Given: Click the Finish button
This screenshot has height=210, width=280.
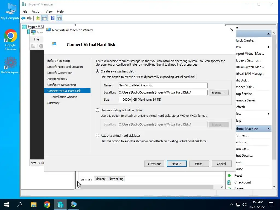Looking at the screenshot, I should tap(199, 164).
